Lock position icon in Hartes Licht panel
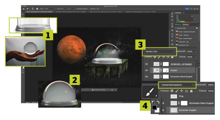This screenshot has height=120, width=220. tap(163, 57)
